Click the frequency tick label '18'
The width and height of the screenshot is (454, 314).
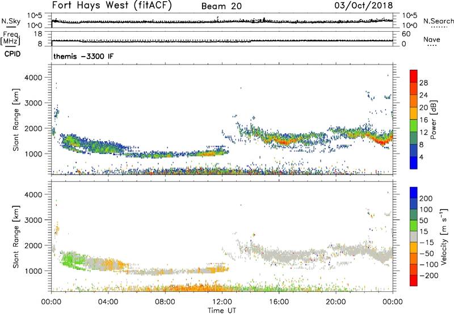(x=37, y=34)
